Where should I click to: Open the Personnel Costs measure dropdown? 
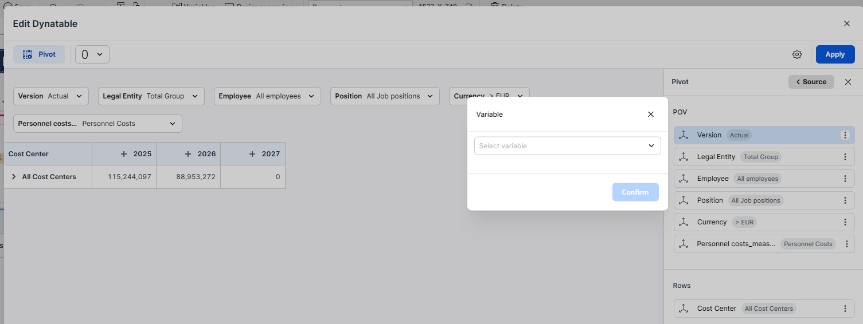click(97, 124)
